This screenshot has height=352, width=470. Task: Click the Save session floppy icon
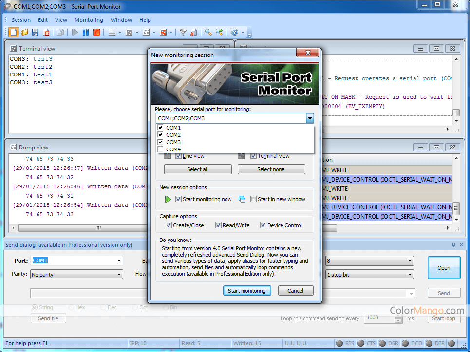pos(35,32)
